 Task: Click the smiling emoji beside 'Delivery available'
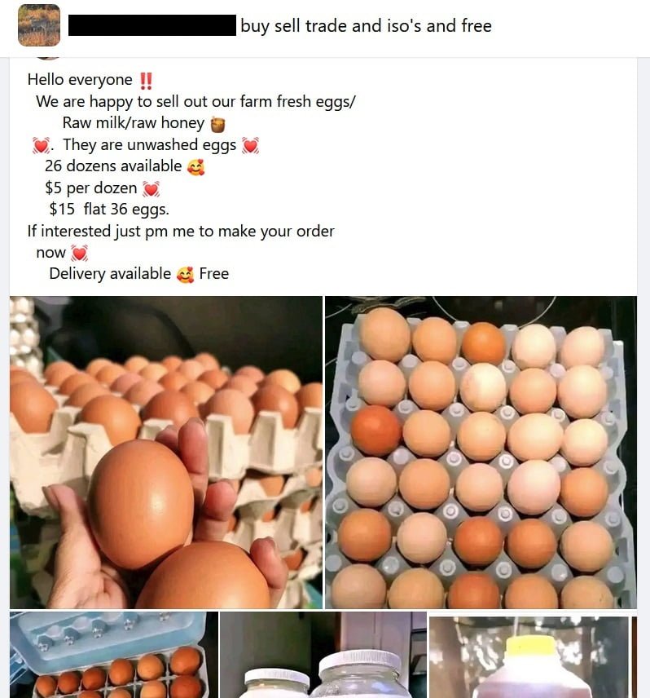click(186, 275)
